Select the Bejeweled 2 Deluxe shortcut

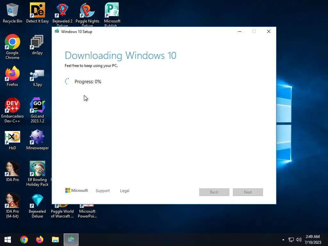pos(62,14)
